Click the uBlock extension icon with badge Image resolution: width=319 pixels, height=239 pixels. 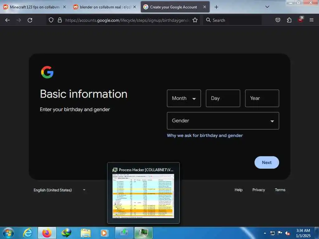click(301, 20)
